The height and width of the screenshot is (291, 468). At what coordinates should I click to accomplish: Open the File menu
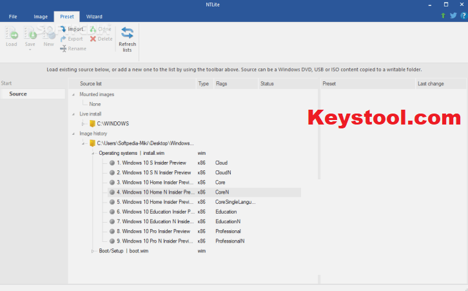coord(13,16)
